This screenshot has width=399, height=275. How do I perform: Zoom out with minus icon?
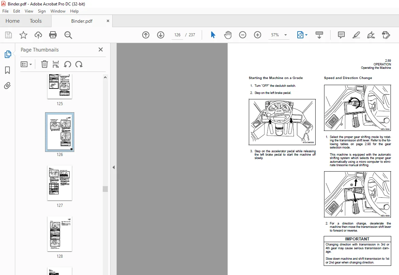[242, 35]
